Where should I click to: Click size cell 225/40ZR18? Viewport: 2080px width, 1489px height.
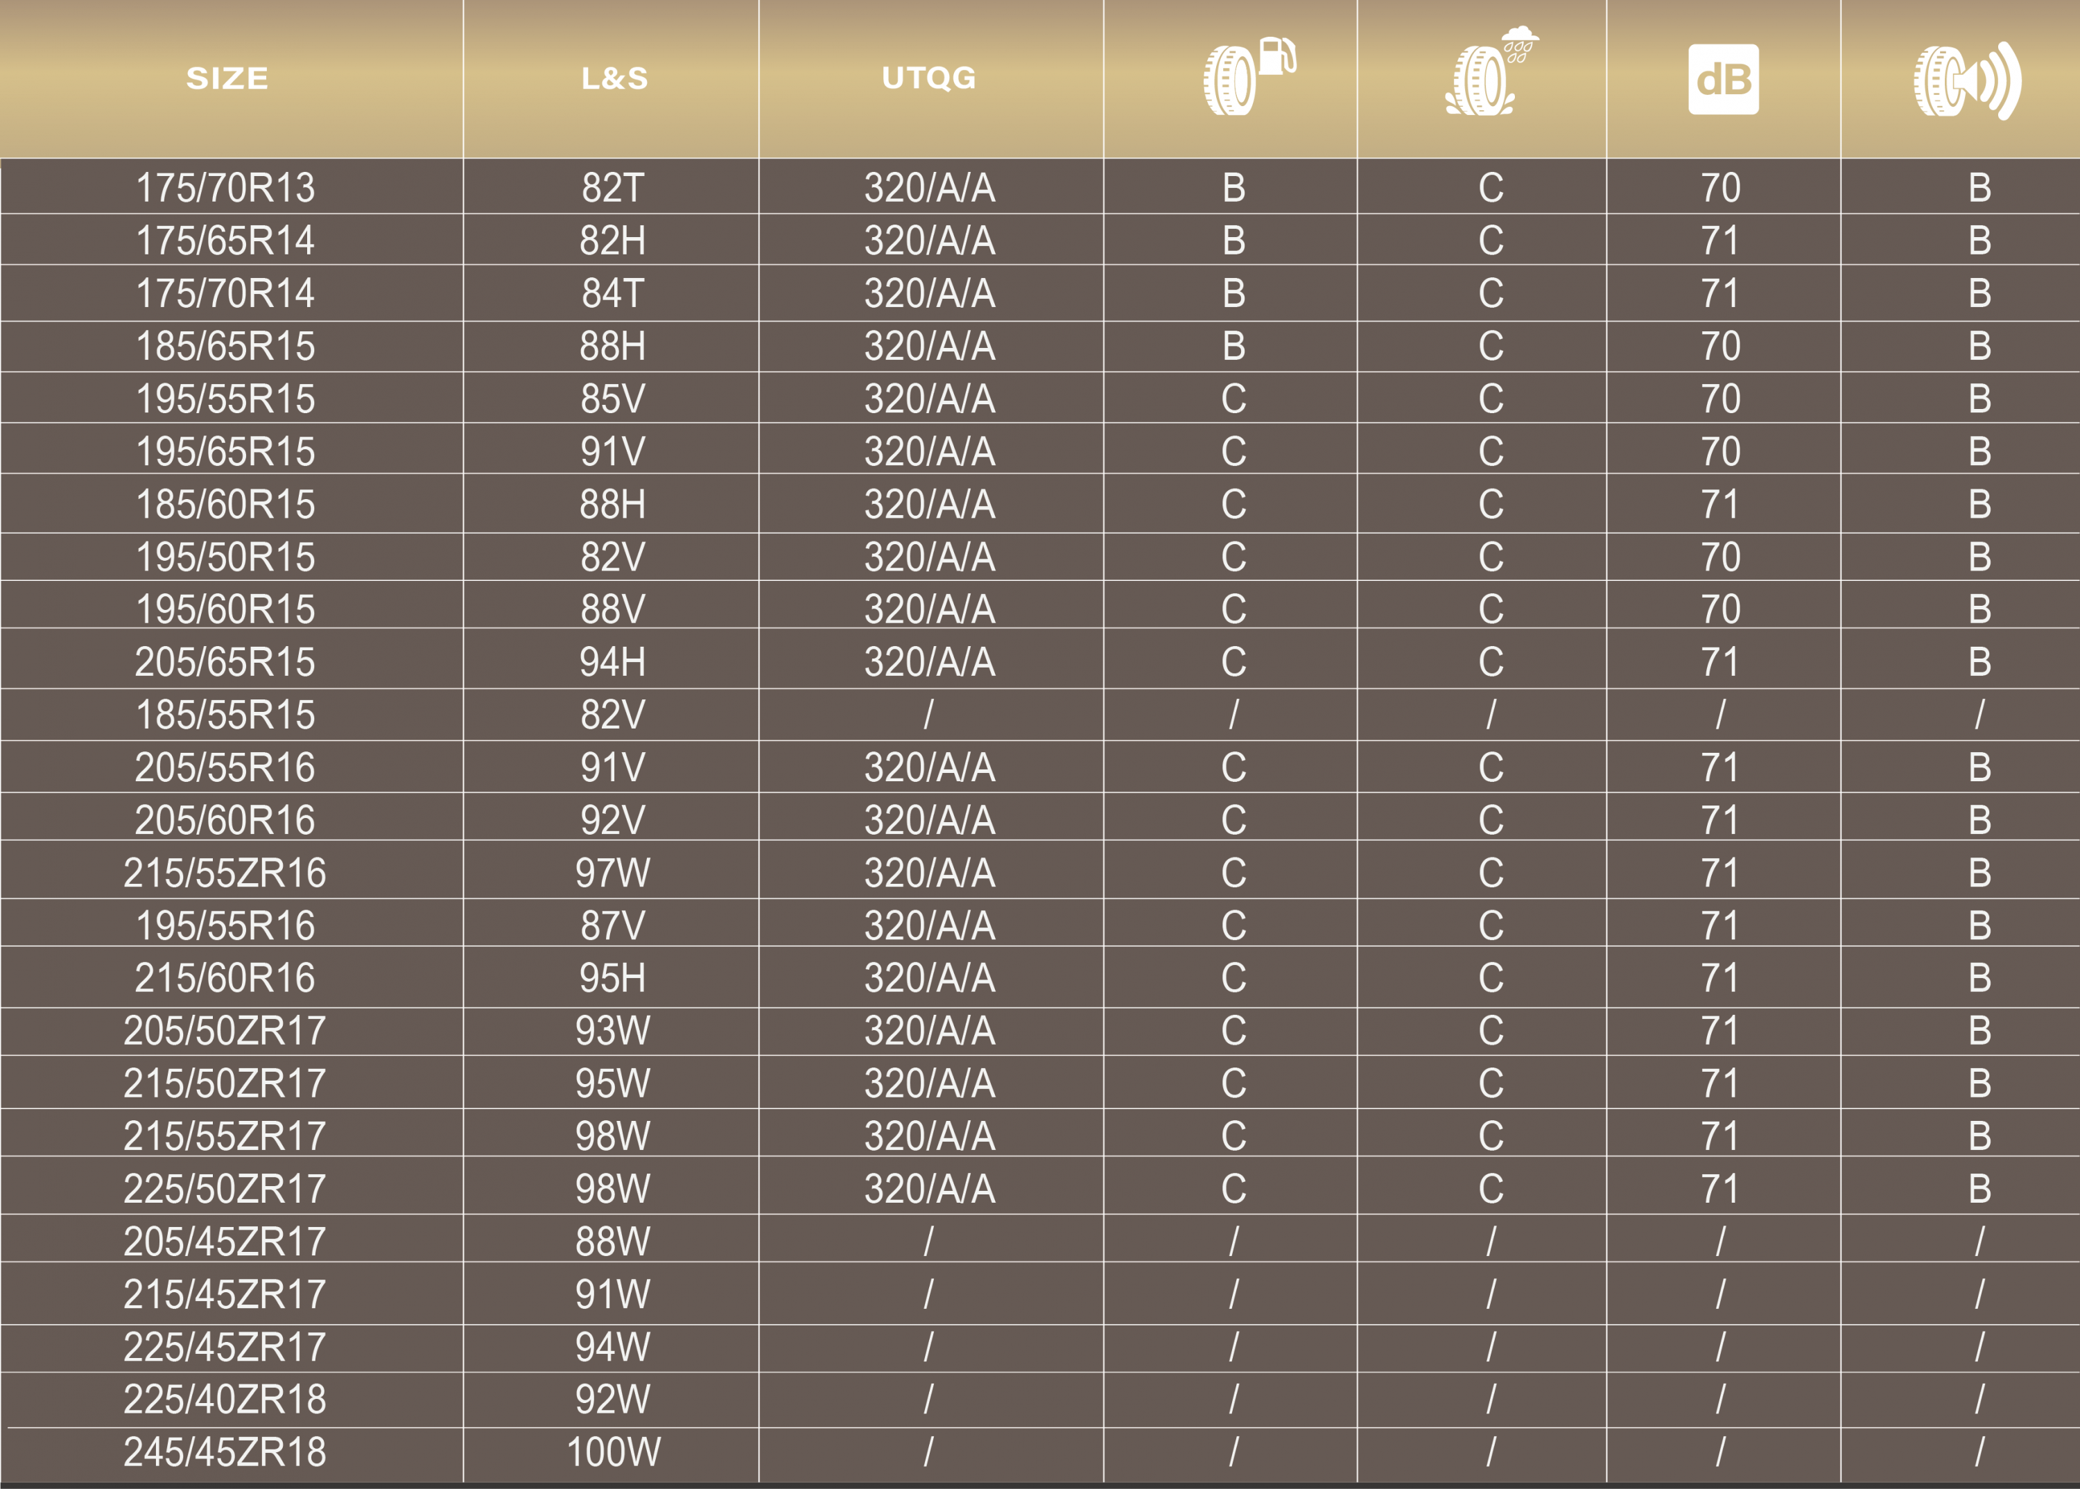(225, 1399)
